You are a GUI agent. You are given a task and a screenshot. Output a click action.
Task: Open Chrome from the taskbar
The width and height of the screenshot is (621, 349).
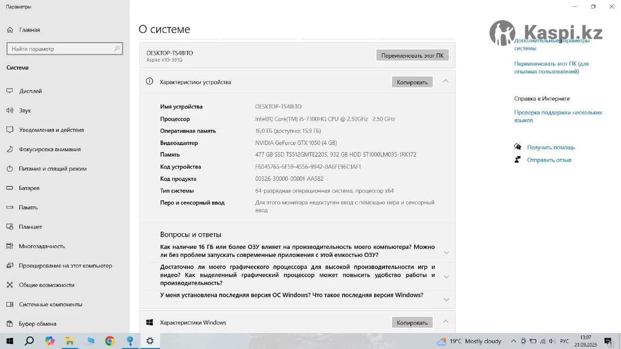pyautogui.click(x=110, y=341)
